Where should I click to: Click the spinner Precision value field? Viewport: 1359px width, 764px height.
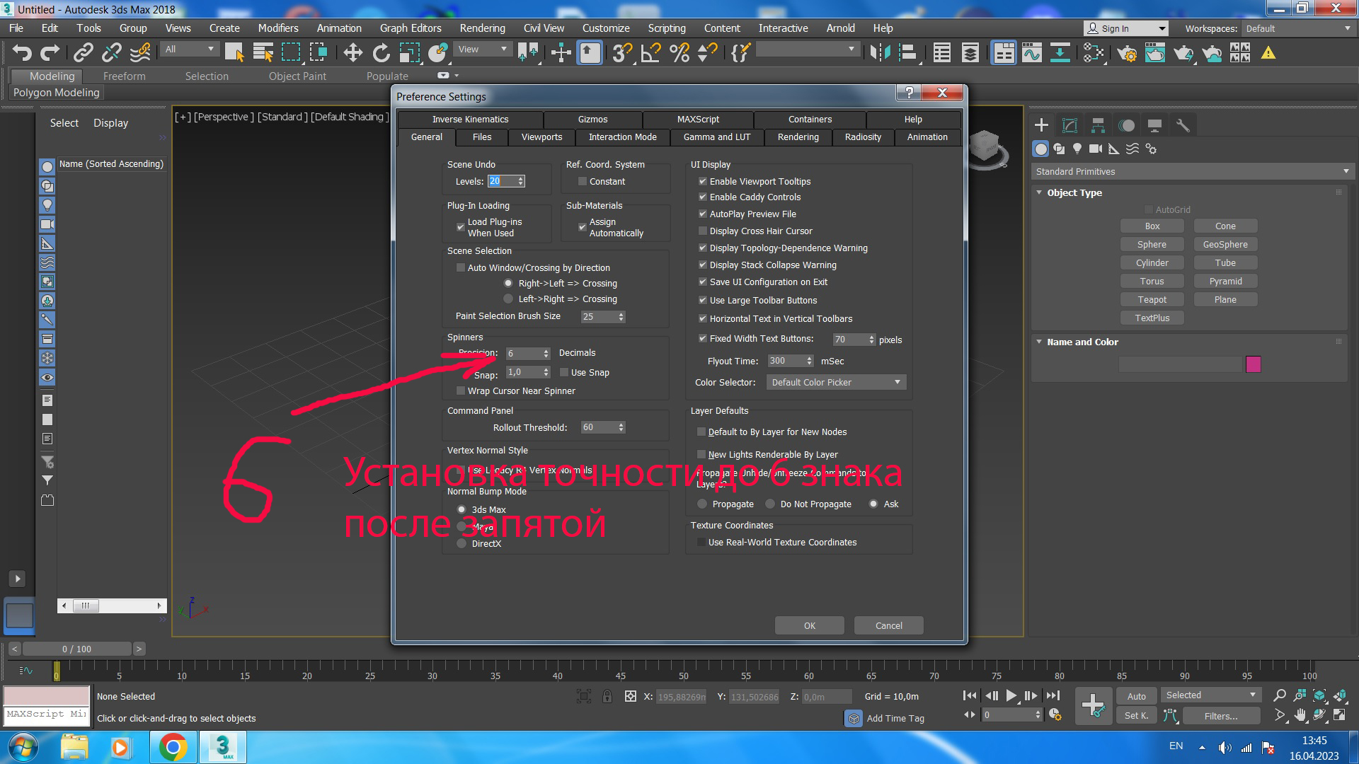[524, 354]
